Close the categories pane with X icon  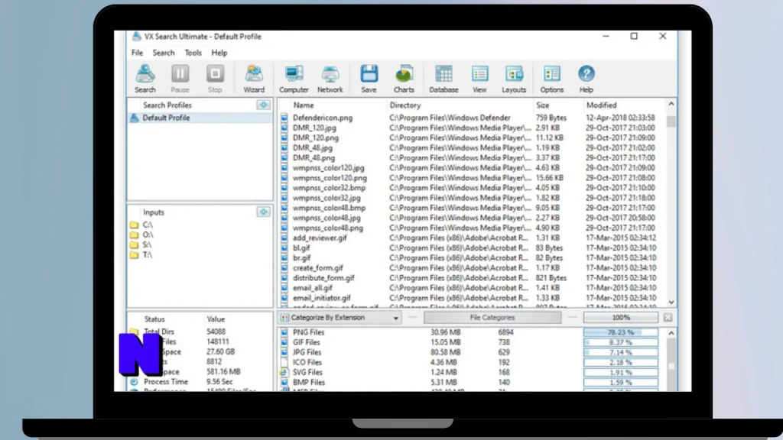point(668,317)
